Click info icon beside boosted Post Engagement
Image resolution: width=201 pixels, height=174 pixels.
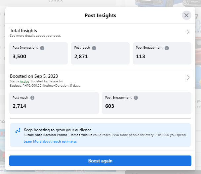point(136,98)
